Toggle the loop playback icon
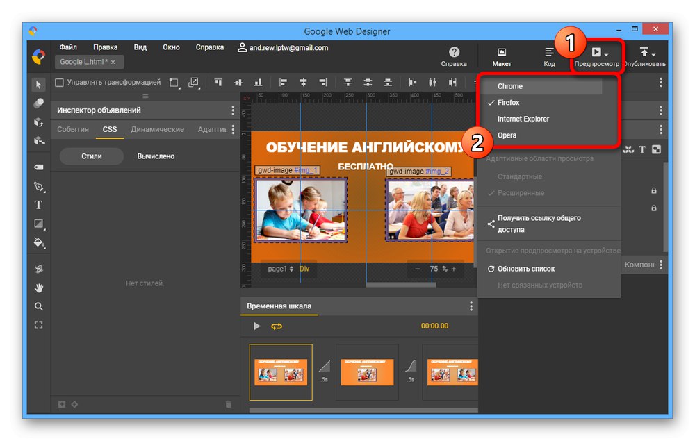Screen dimensions: 695x441 (x=277, y=326)
